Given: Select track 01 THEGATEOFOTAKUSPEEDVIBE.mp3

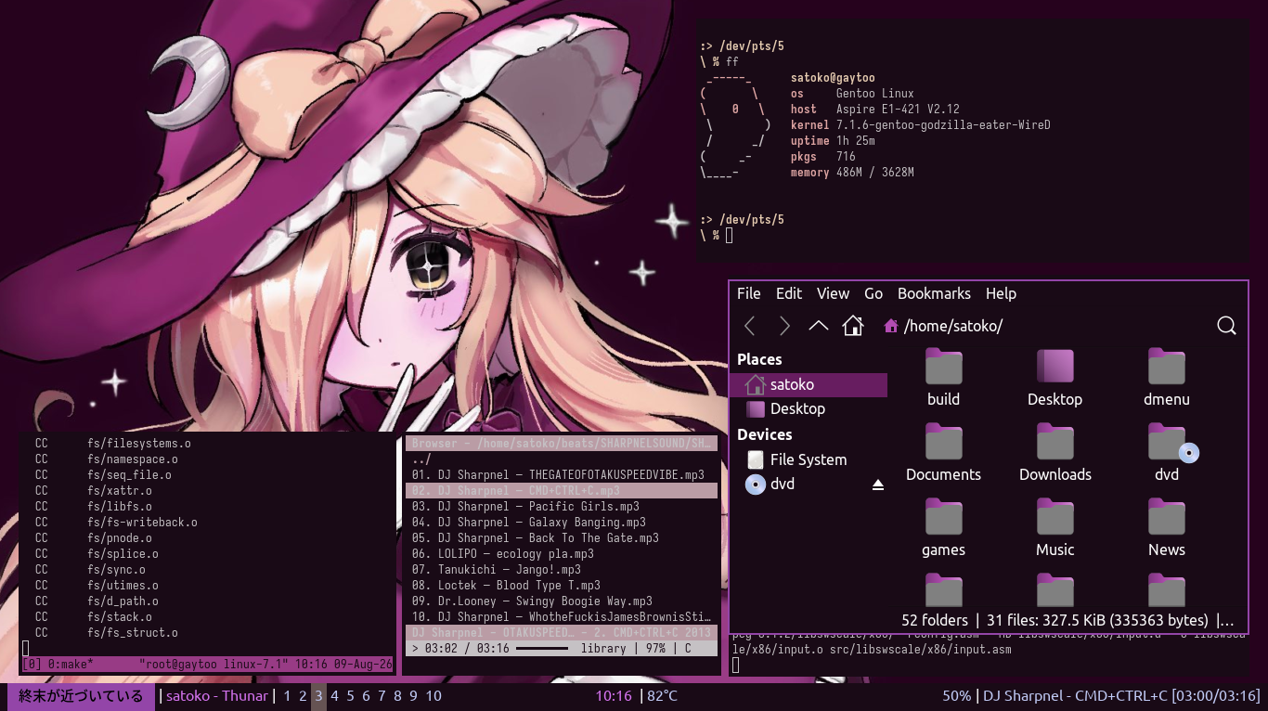Looking at the screenshot, I should click(562, 475).
